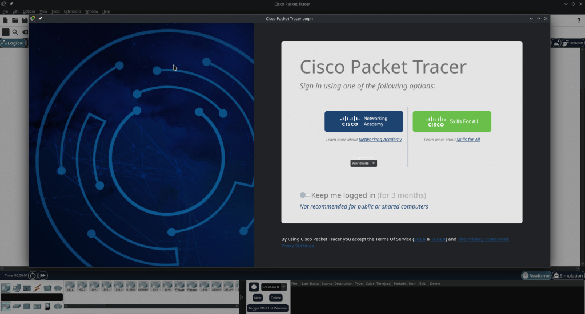
Task: Select the Network Devices category icon
Action: (6, 288)
